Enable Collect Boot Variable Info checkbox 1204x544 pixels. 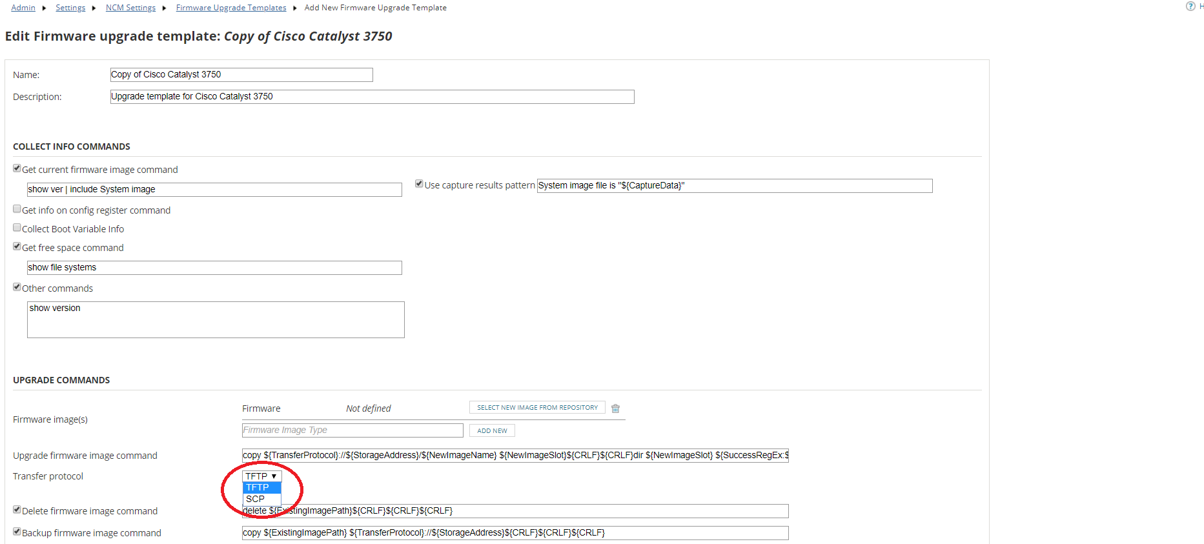tap(17, 228)
